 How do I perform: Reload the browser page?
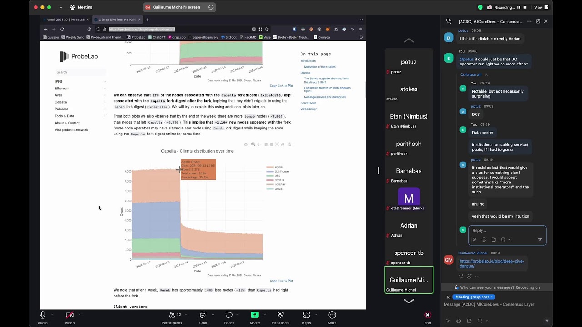point(62,29)
